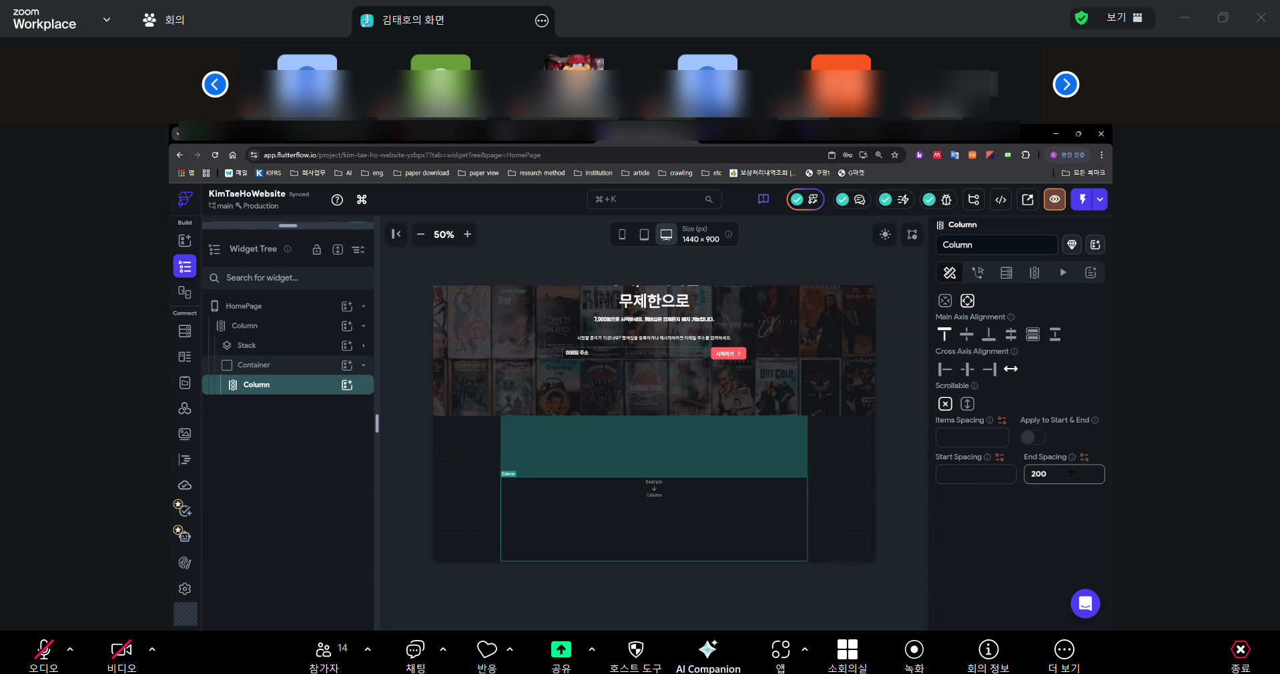Open the Storyboard icon in the left sidebar
The height and width of the screenshot is (674, 1280).
pos(185,292)
